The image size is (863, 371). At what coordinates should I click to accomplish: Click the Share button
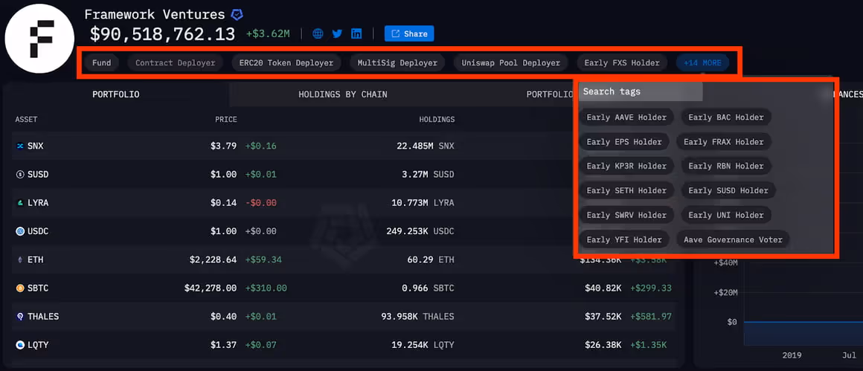(x=409, y=33)
